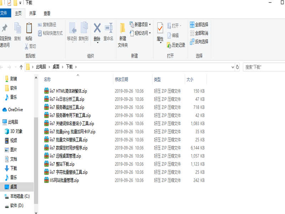Switch to the View (查看) ribbon tab

(47, 13)
